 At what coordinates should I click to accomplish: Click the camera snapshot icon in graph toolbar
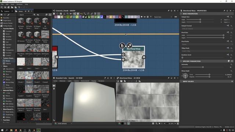pos(61,14)
